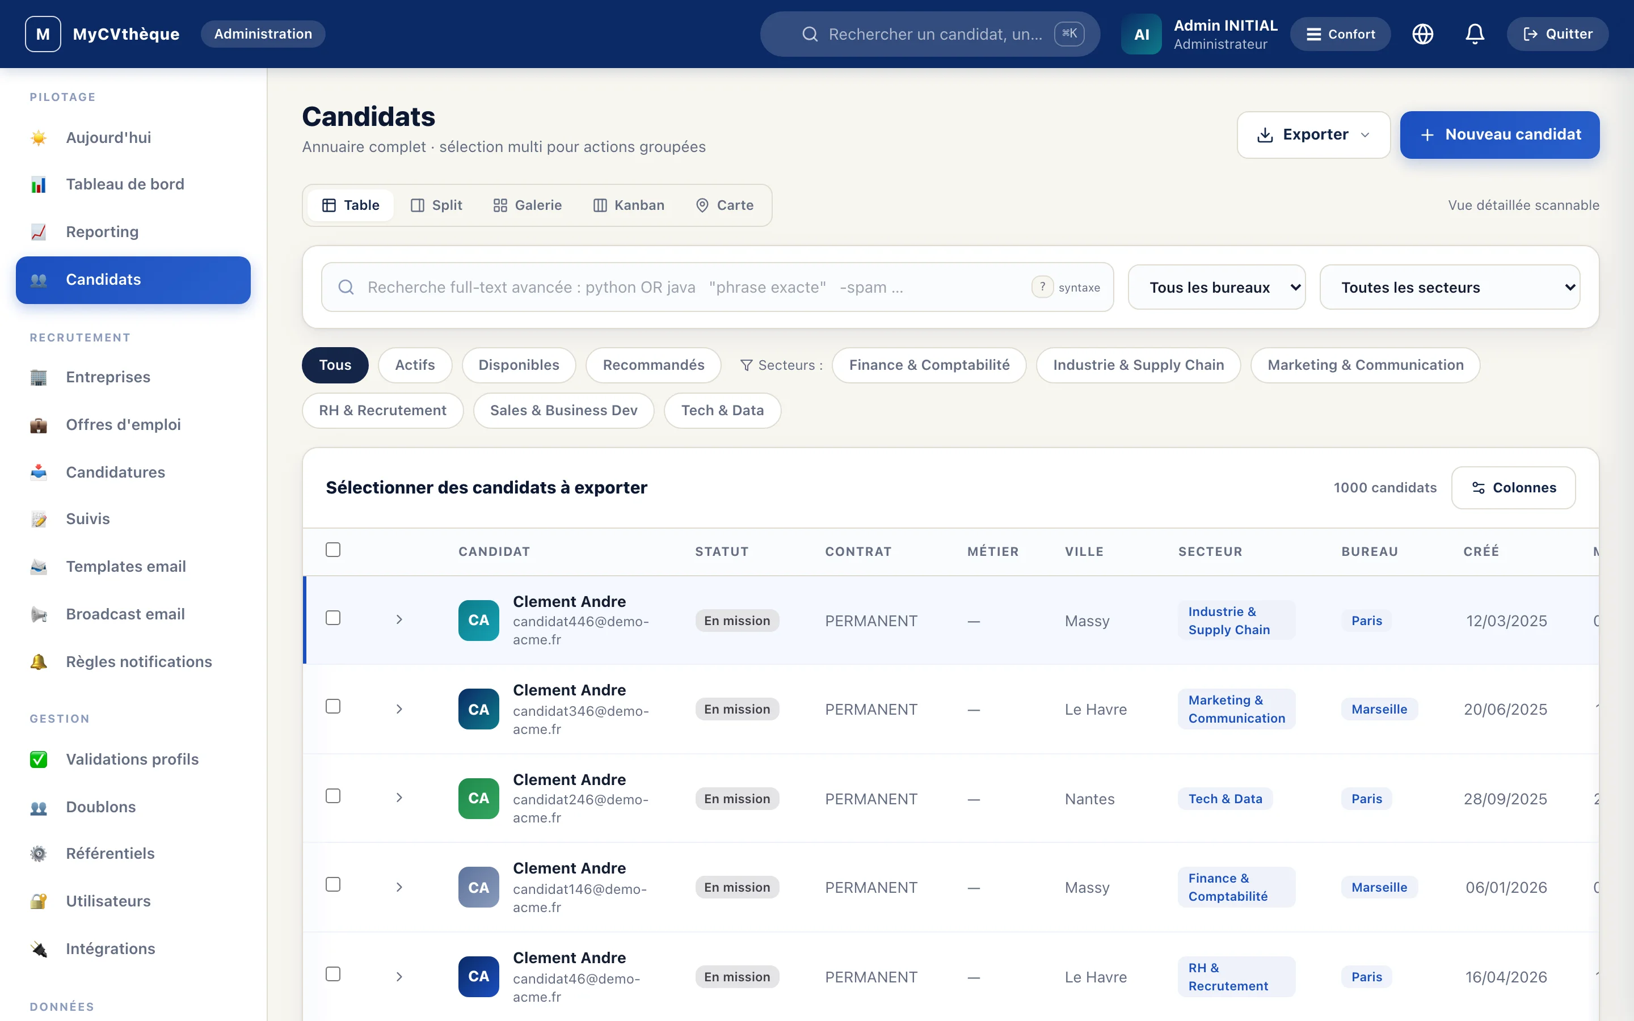This screenshot has width=1634, height=1021.
Task: Check the box for candidat146 row
Action: point(333,885)
